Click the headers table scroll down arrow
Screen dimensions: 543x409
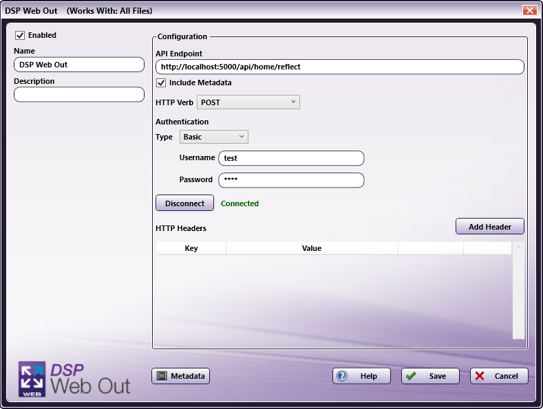pos(518,338)
